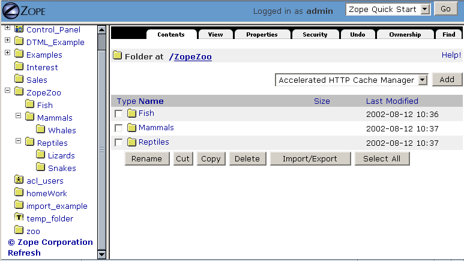Collapse the Mammals tree node
Image resolution: width=464 pixels, height=261 pixels.
(x=19, y=115)
